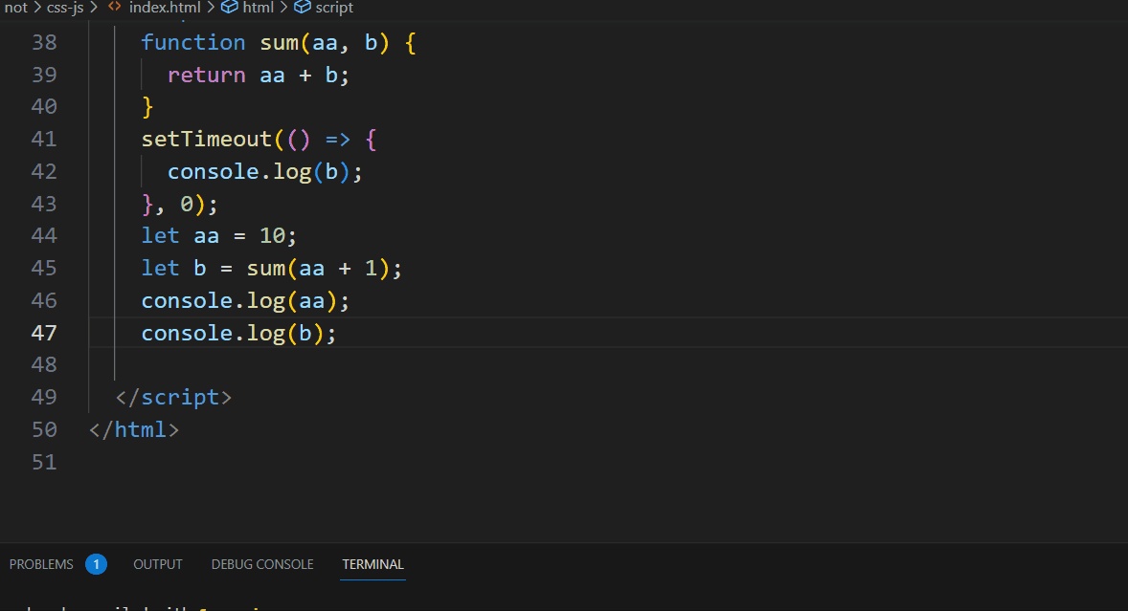The image size is (1128, 611).
Task: Click the '10' value on line 44
Action: 273,235
